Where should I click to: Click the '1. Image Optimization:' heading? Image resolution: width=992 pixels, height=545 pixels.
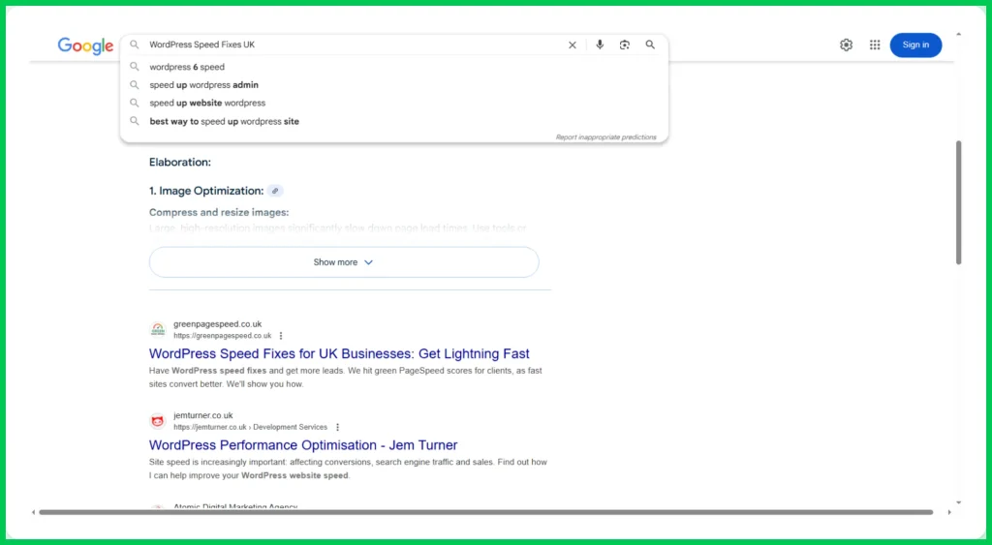(x=206, y=191)
